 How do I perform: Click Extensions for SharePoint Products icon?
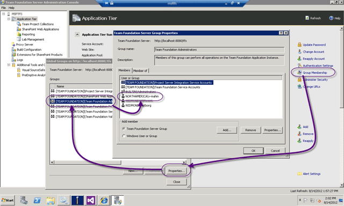coord(13,55)
